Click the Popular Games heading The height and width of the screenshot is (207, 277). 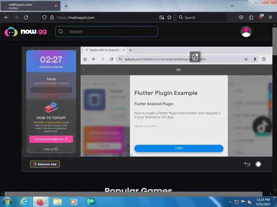point(138,190)
